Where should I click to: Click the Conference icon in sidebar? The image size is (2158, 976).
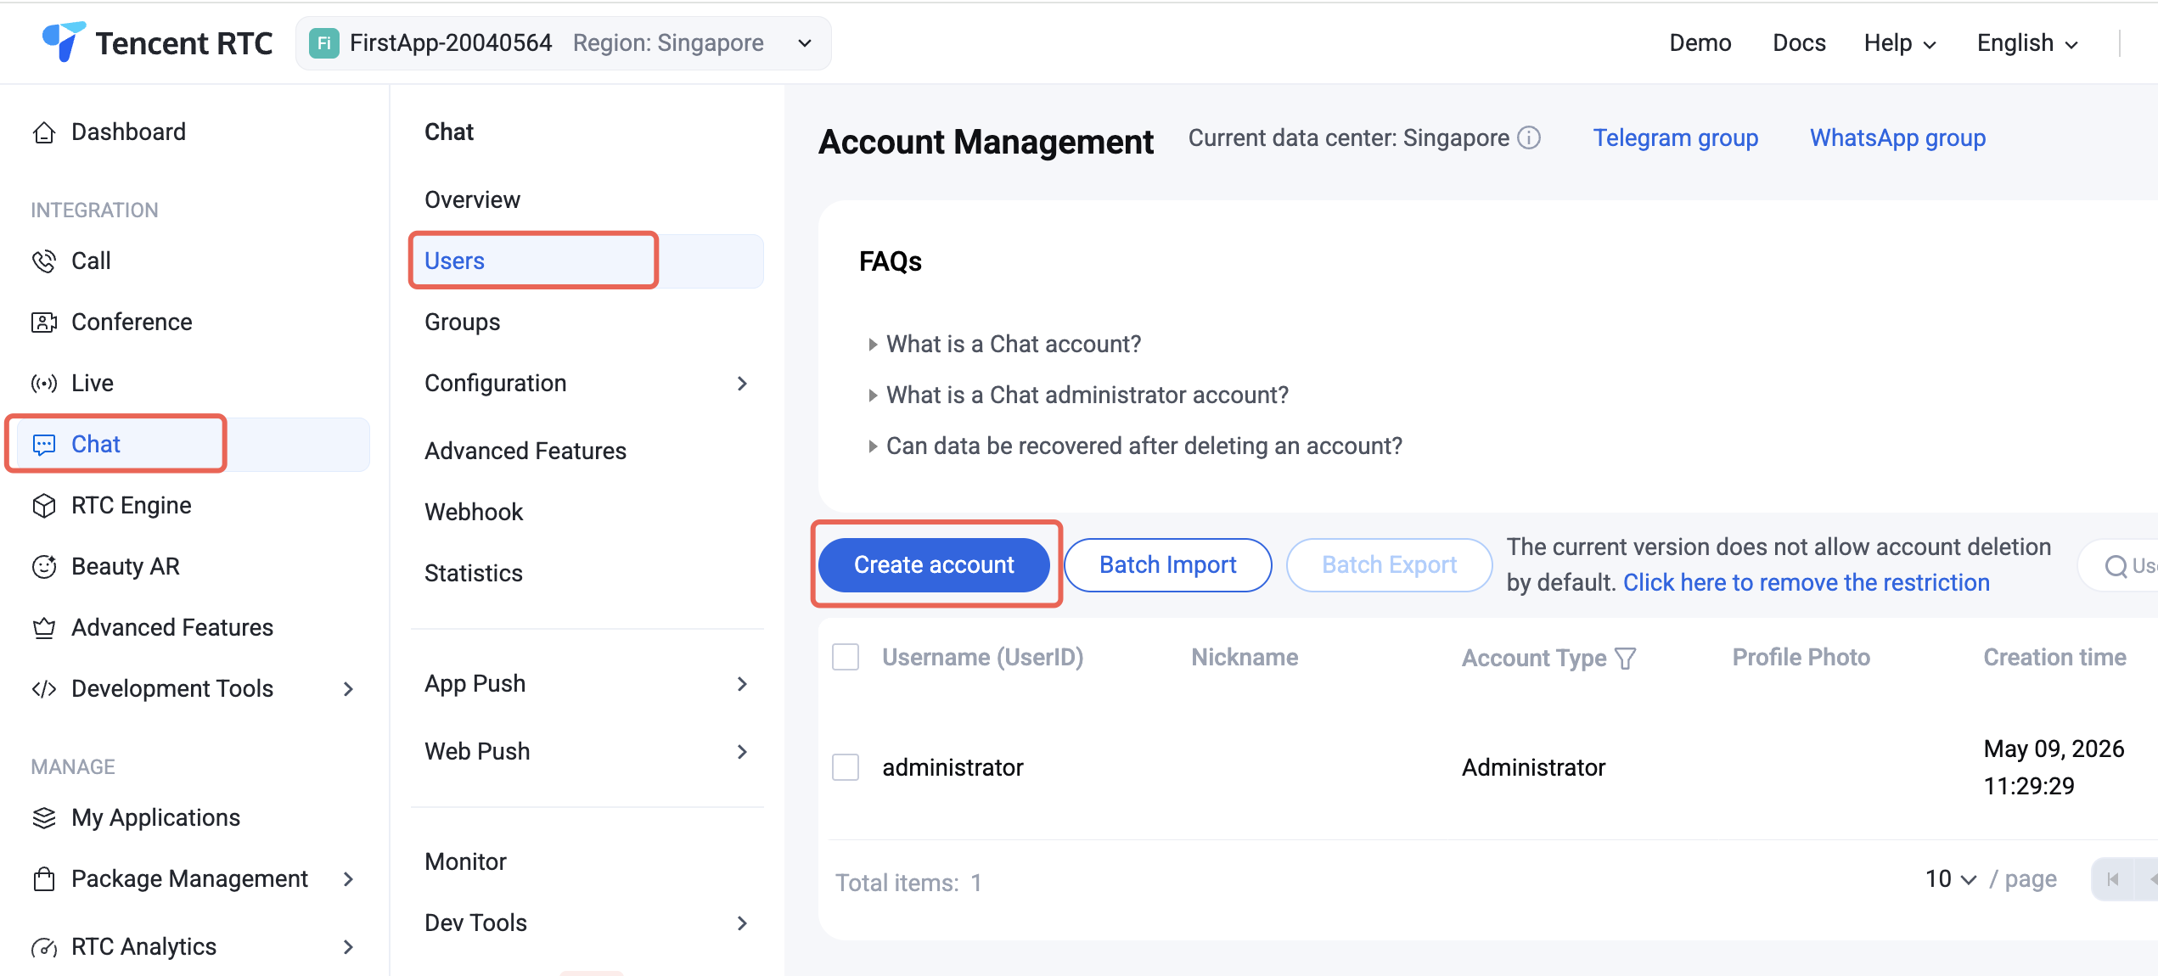pos(44,323)
